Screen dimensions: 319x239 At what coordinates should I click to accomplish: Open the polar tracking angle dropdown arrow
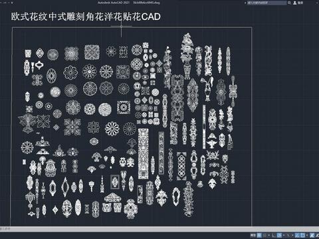click(x=284, y=235)
